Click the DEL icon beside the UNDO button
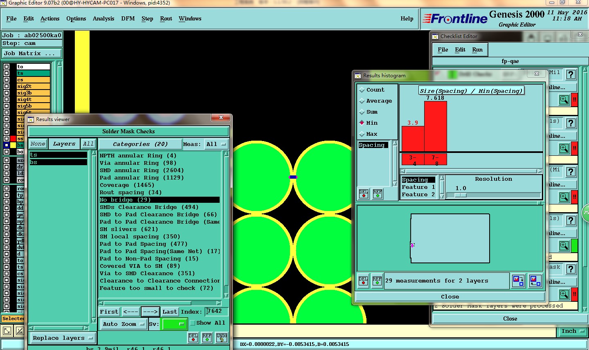Viewport: 589px width, 350px height. point(193,338)
